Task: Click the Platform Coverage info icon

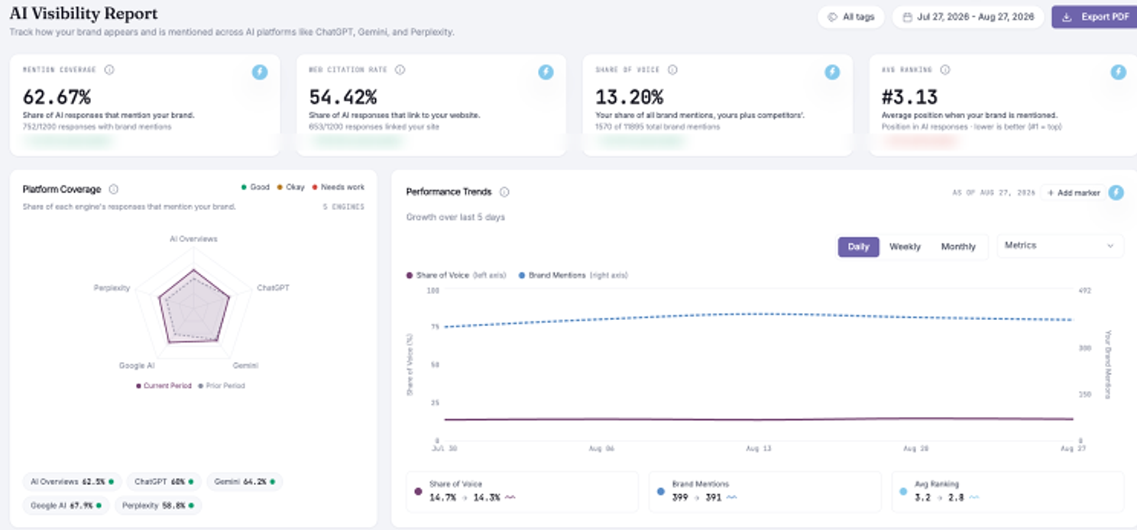Action: [113, 189]
